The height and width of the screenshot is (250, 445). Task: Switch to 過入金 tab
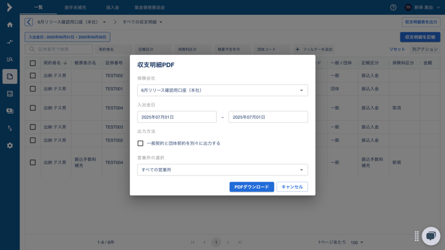(113, 8)
